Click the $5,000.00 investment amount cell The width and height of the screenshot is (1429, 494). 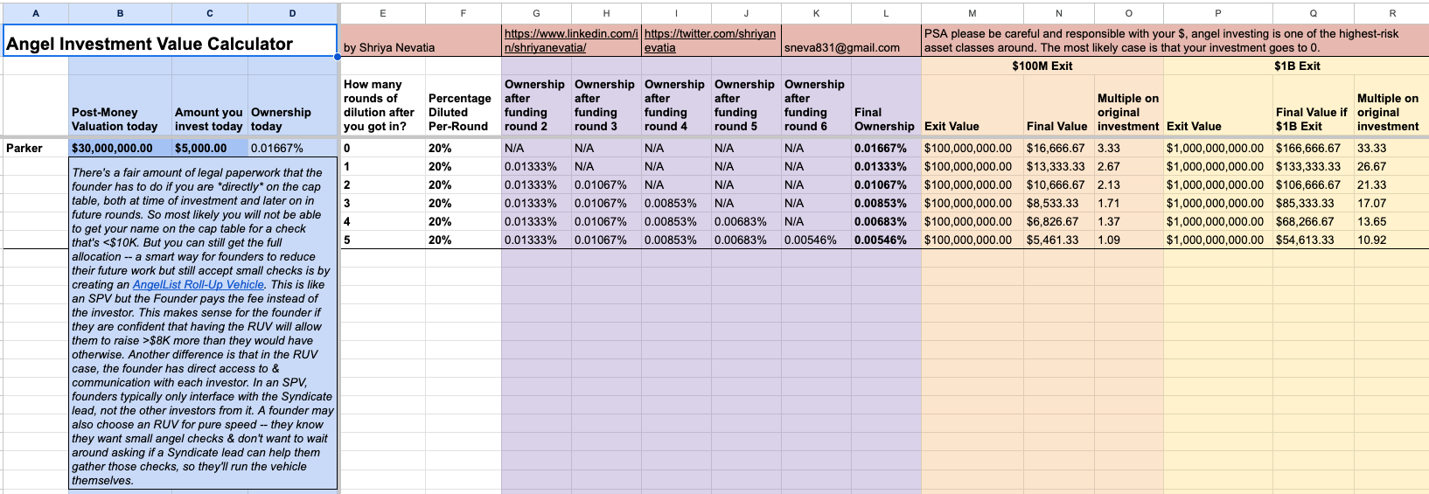(x=210, y=148)
